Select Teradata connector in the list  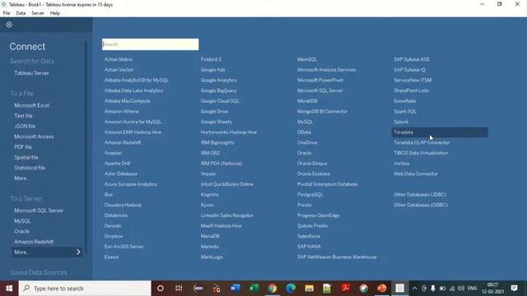coord(440,132)
